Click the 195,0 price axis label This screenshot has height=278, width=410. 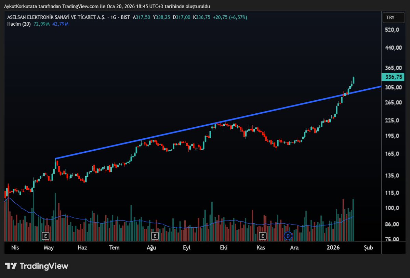tap(392, 136)
